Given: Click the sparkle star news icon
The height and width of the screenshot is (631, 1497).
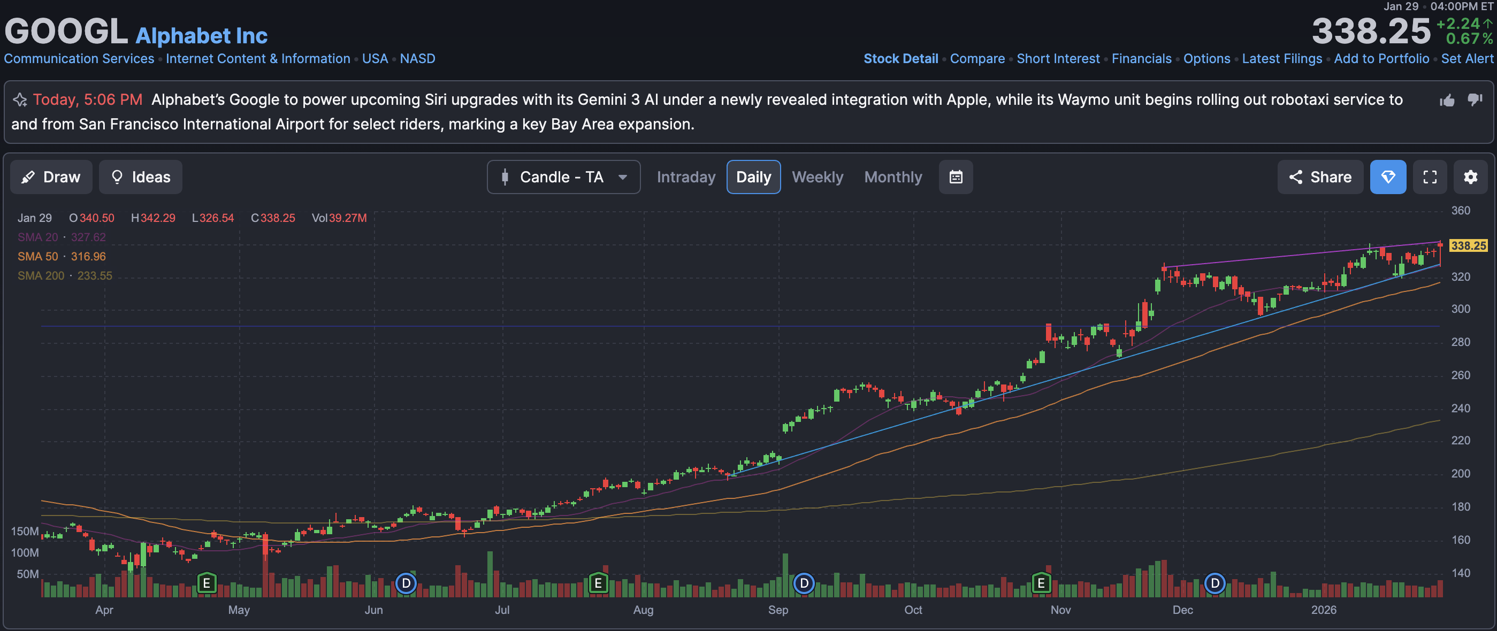Looking at the screenshot, I should coord(20,100).
